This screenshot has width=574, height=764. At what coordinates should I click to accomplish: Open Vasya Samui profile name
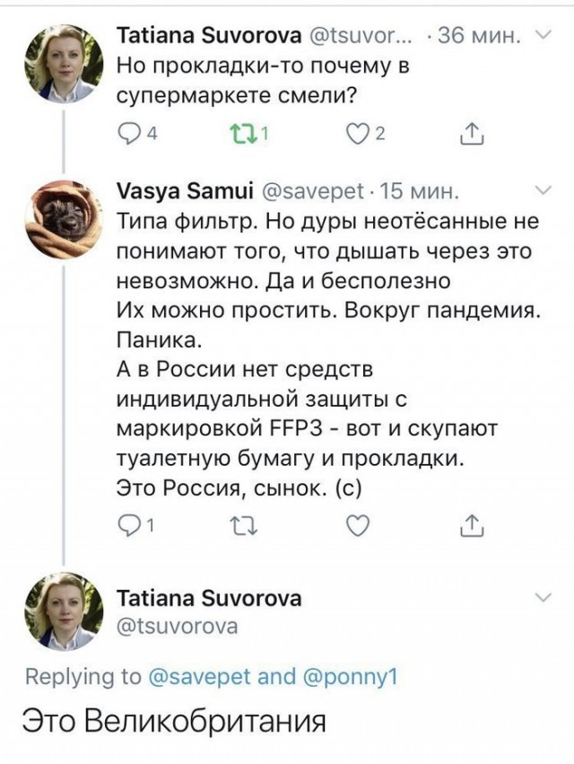point(182,191)
